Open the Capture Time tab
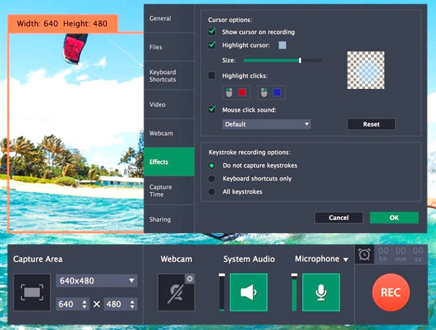 [169, 191]
